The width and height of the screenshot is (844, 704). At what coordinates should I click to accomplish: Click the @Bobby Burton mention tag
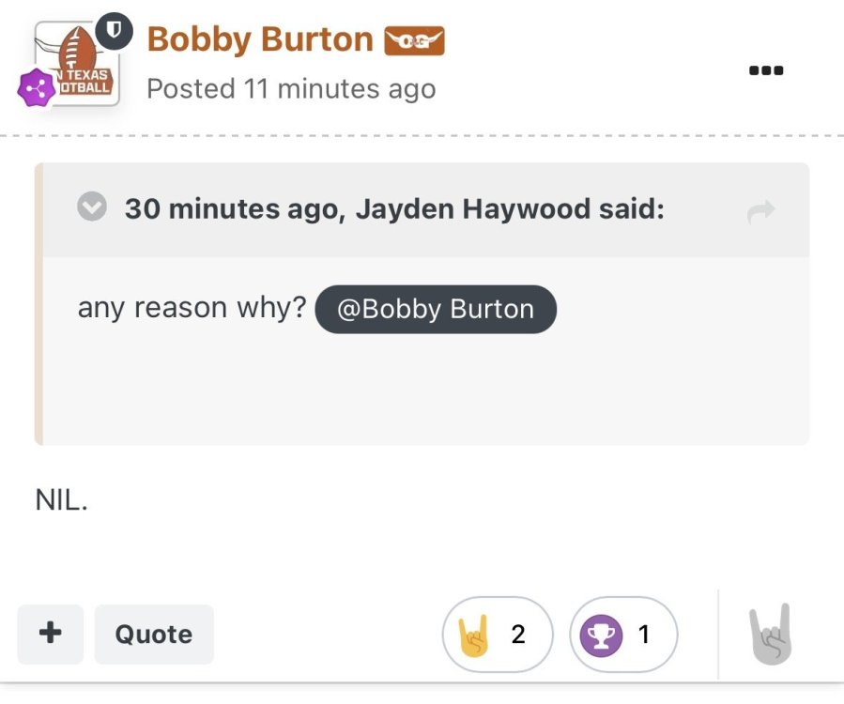click(436, 309)
